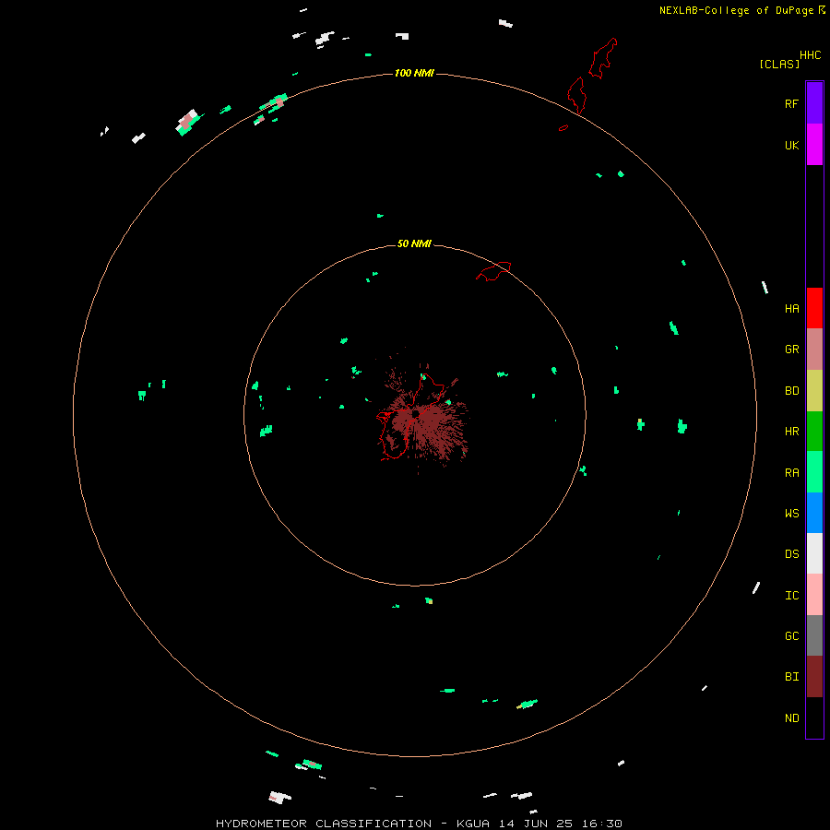Click the "[CLAS]" units label
Screen dimensions: 830x830
click(x=779, y=64)
